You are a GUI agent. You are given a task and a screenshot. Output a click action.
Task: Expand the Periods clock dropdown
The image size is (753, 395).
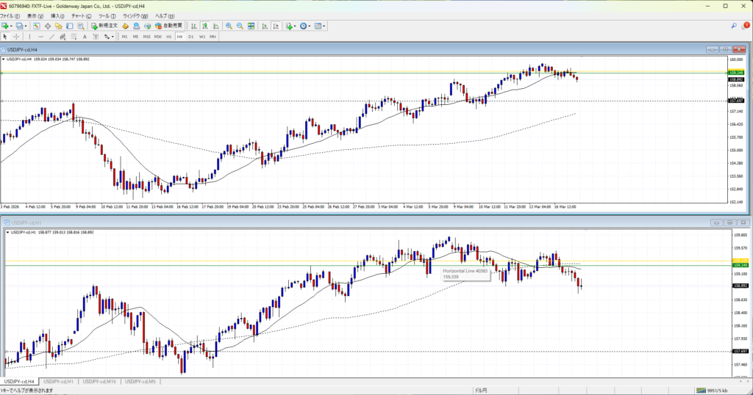310,26
